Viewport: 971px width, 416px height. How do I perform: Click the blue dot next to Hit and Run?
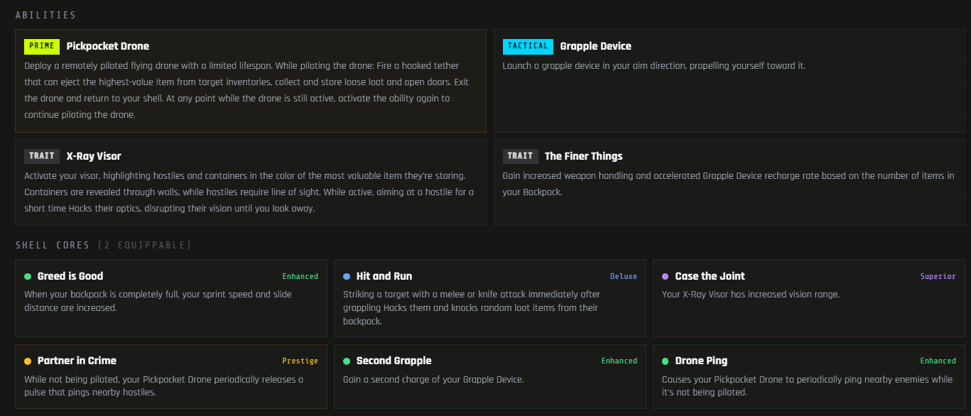point(347,276)
